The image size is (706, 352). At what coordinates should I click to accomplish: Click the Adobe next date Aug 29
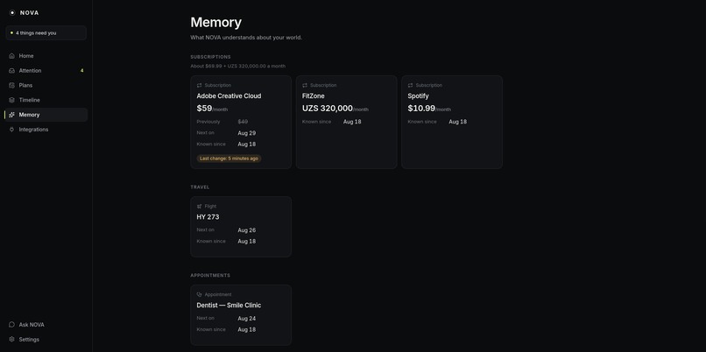click(247, 133)
